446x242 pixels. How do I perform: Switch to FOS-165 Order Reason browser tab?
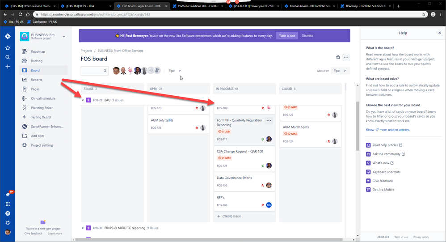pyautogui.click(x=30, y=6)
